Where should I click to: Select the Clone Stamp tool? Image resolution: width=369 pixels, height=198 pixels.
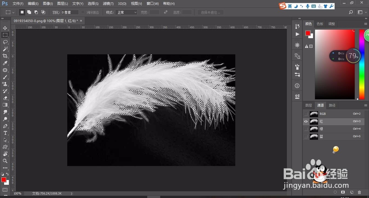pyautogui.click(x=5, y=84)
